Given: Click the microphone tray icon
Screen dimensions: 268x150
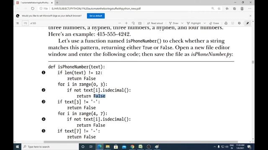Looking at the screenshot, I should pyautogui.click(x=219, y=147).
